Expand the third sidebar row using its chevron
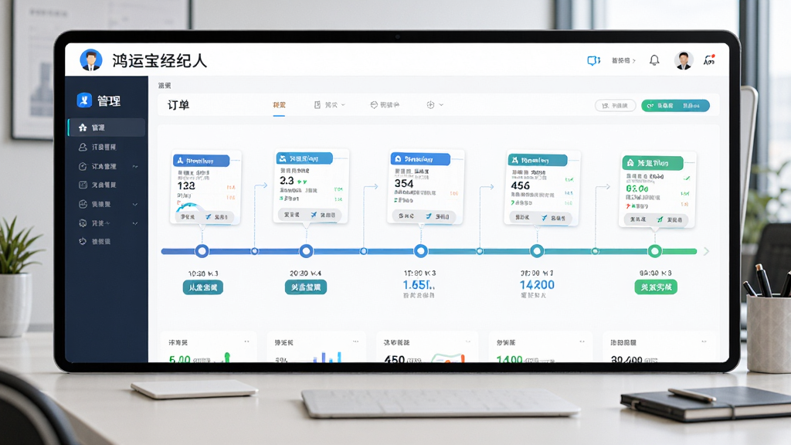The image size is (791, 445). click(135, 167)
